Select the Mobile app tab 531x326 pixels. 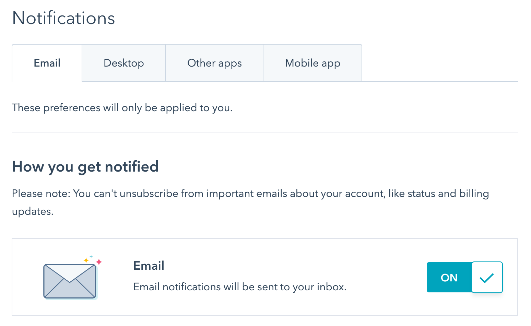point(312,63)
